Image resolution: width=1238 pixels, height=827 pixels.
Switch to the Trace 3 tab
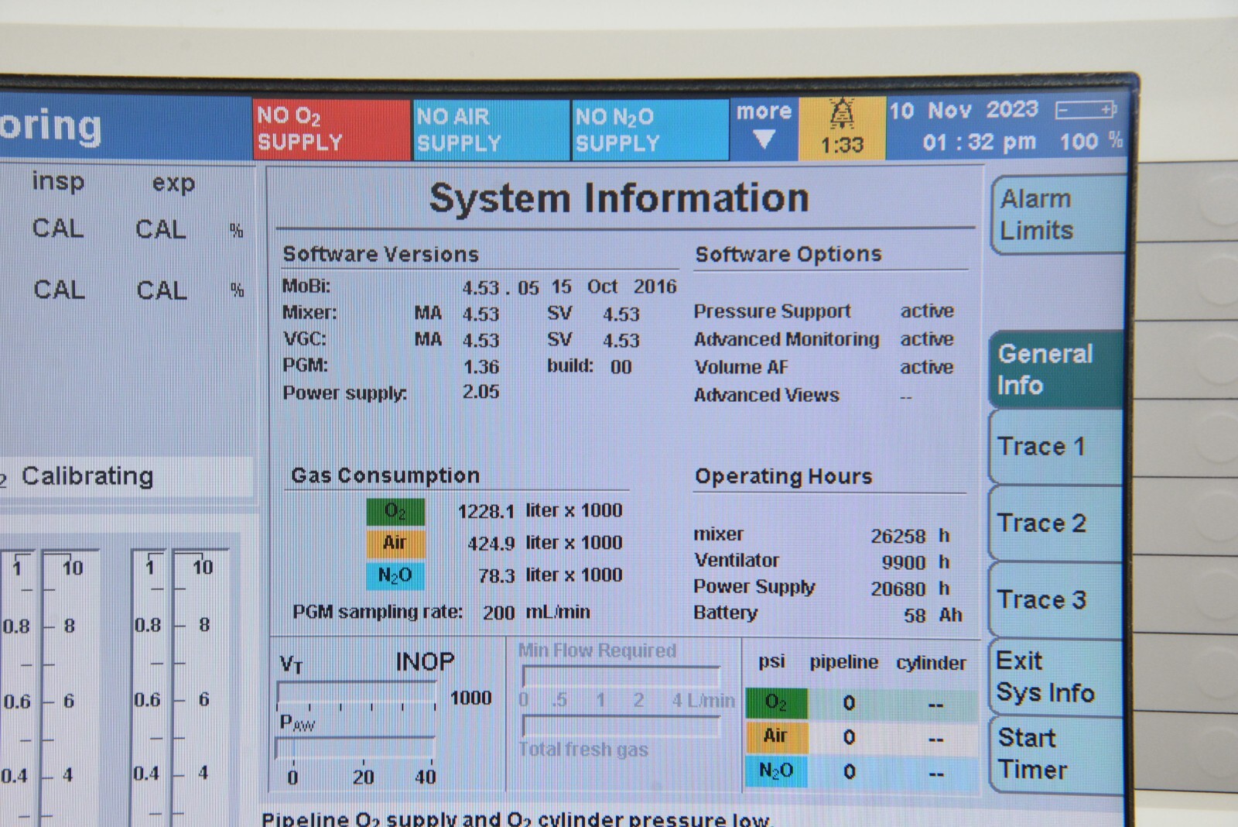point(1056,600)
